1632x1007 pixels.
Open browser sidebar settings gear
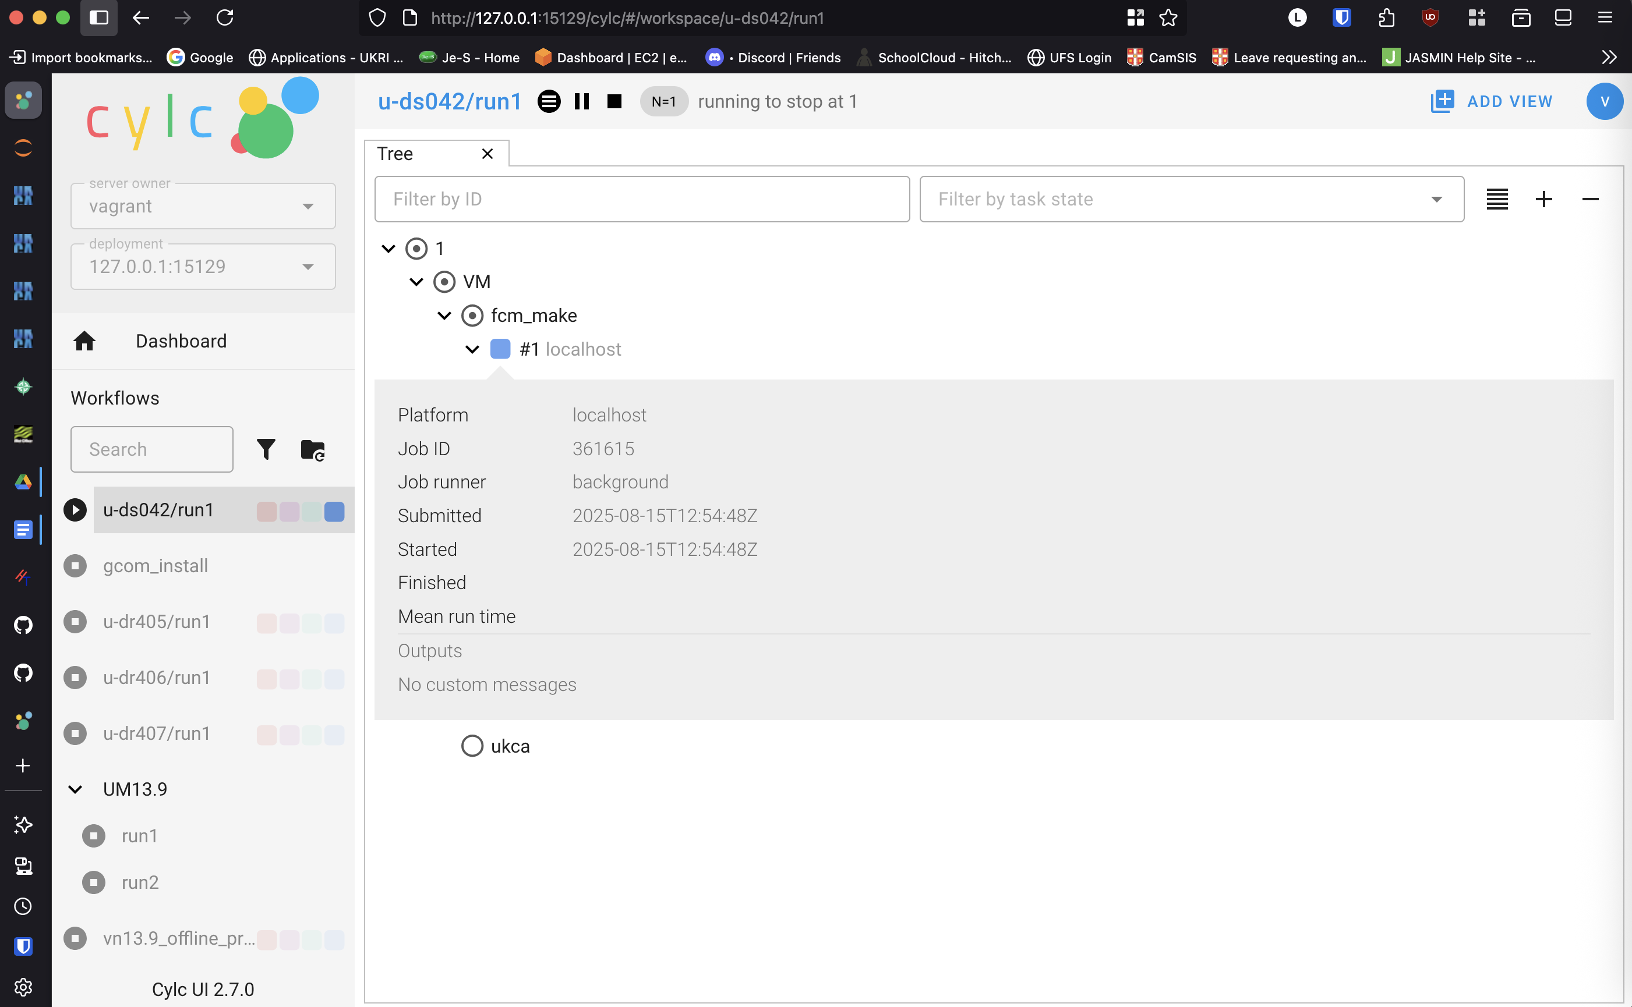23,987
